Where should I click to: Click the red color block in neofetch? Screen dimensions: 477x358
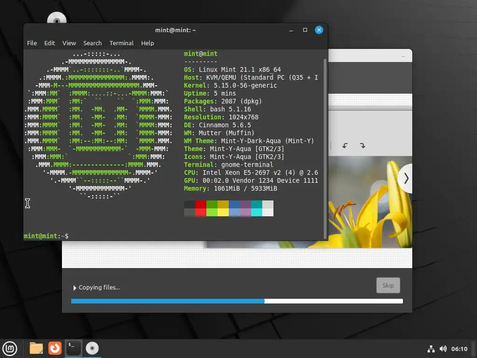tap(200, 208)
